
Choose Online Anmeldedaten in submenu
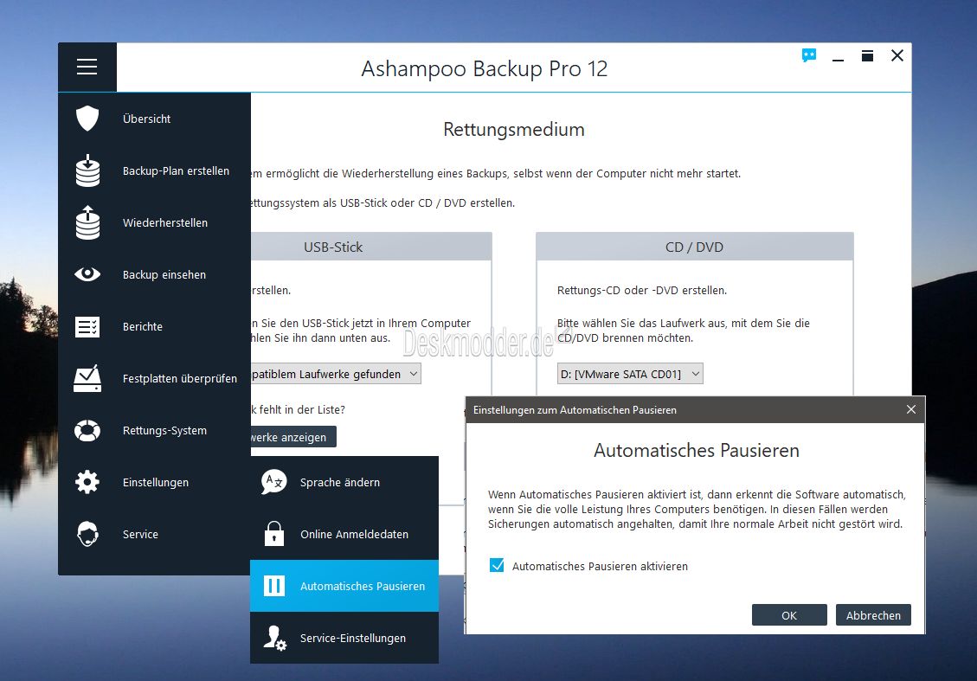(x=344, y=534)
